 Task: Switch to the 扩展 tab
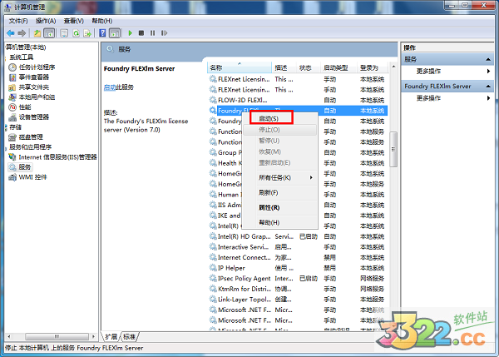(111, 337)
